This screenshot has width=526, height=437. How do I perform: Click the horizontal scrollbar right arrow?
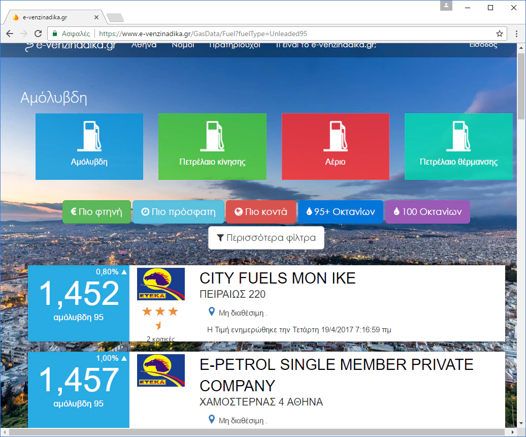(513, 432)
